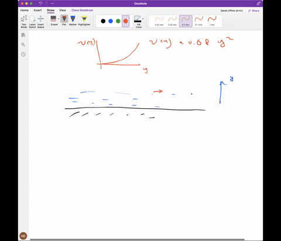Switch to the Highlighter tool

(x=84, y=20)
